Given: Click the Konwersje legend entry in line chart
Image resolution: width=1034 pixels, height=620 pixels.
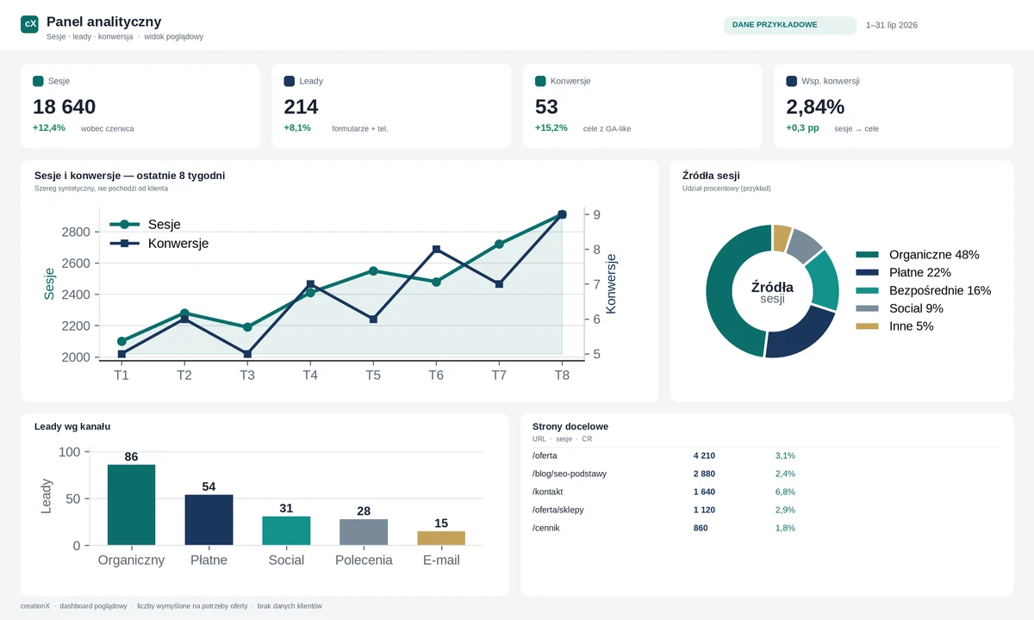Looking at the screenshot, I should pos(159,244).
